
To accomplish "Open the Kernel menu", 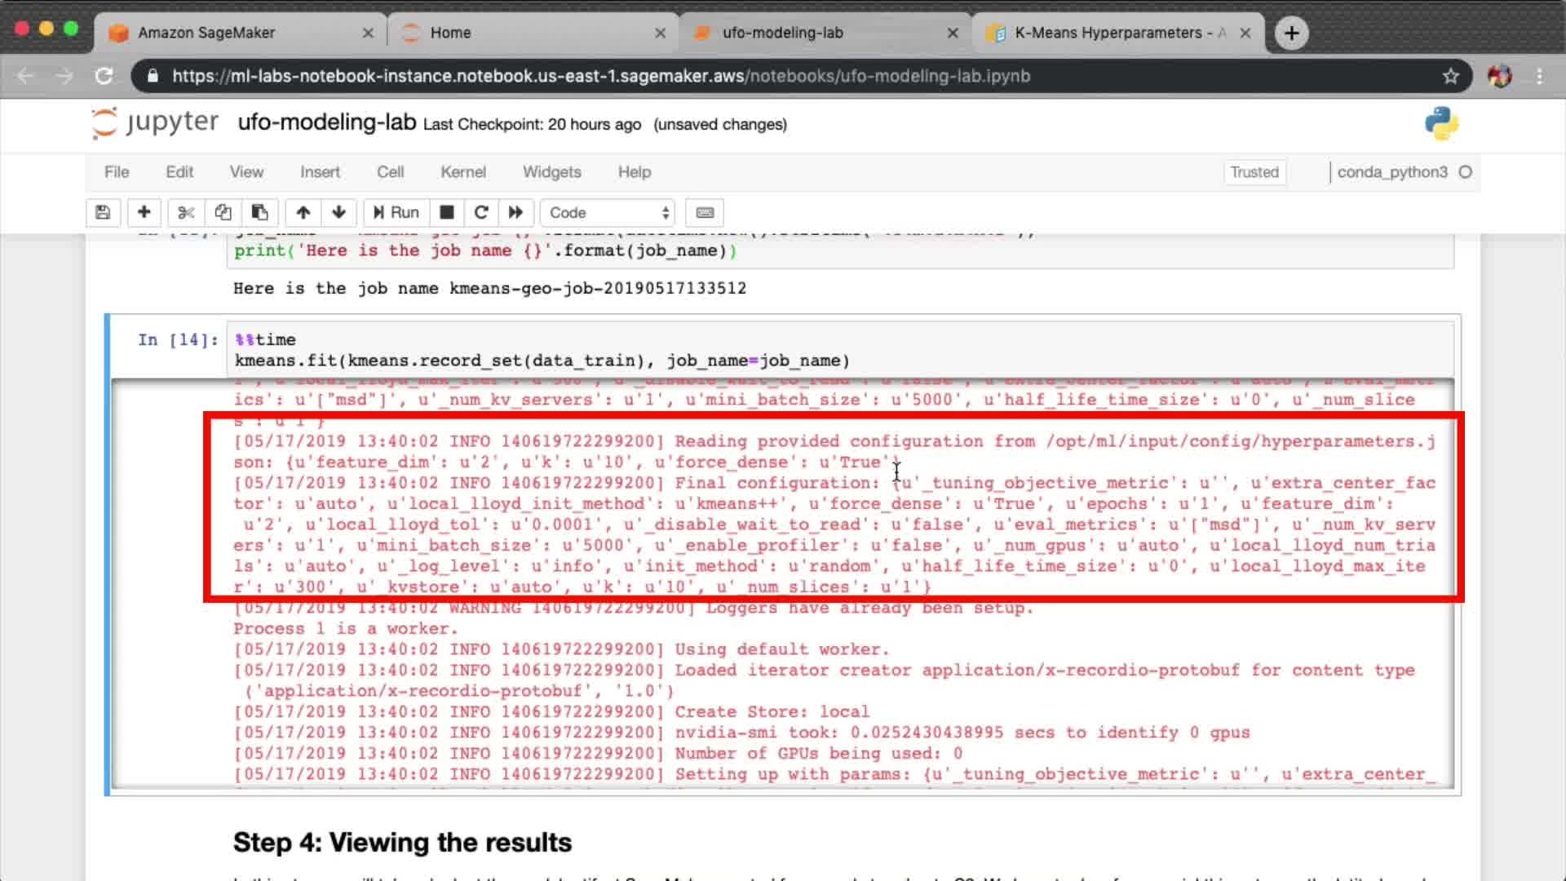I will [462, 172].
